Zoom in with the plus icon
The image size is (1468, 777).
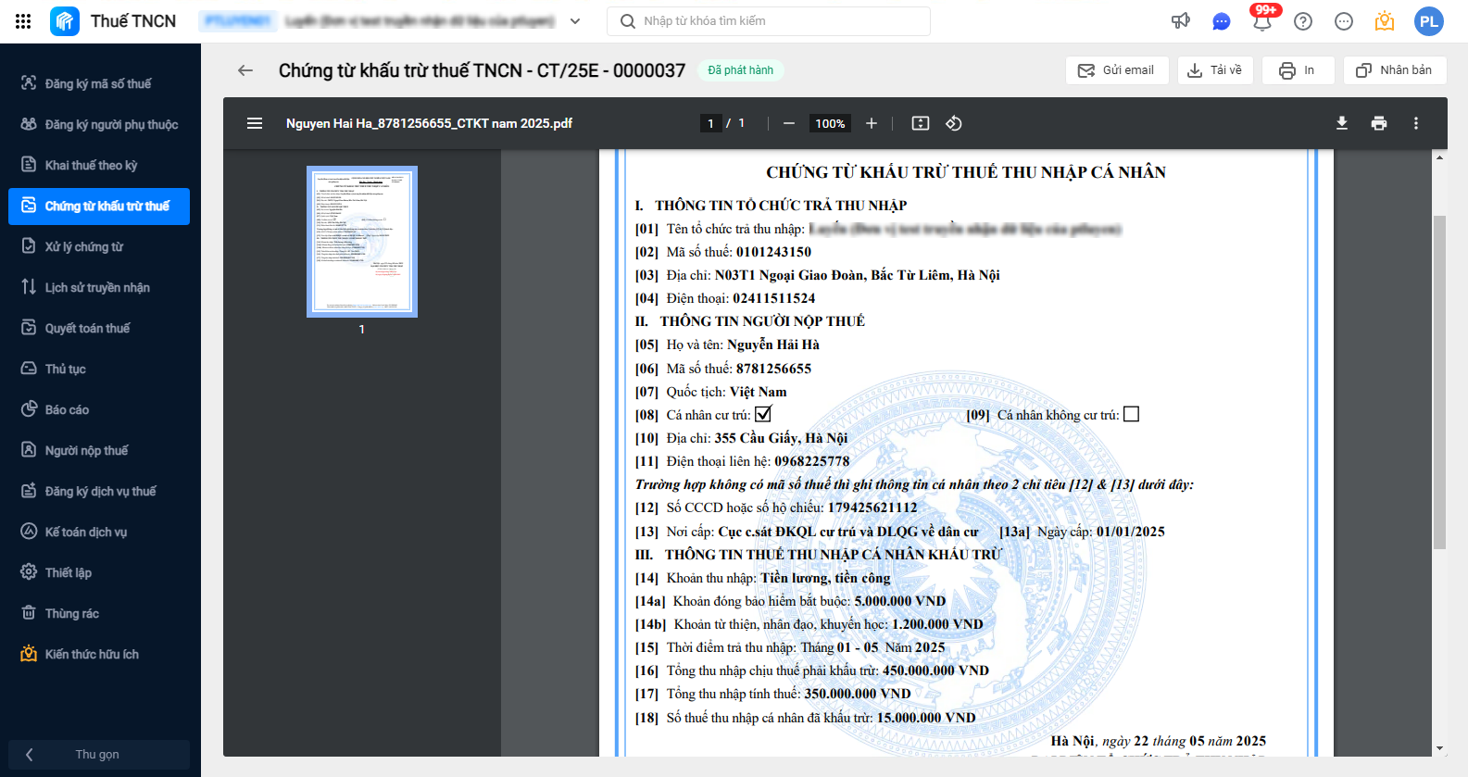click(872, 123)
